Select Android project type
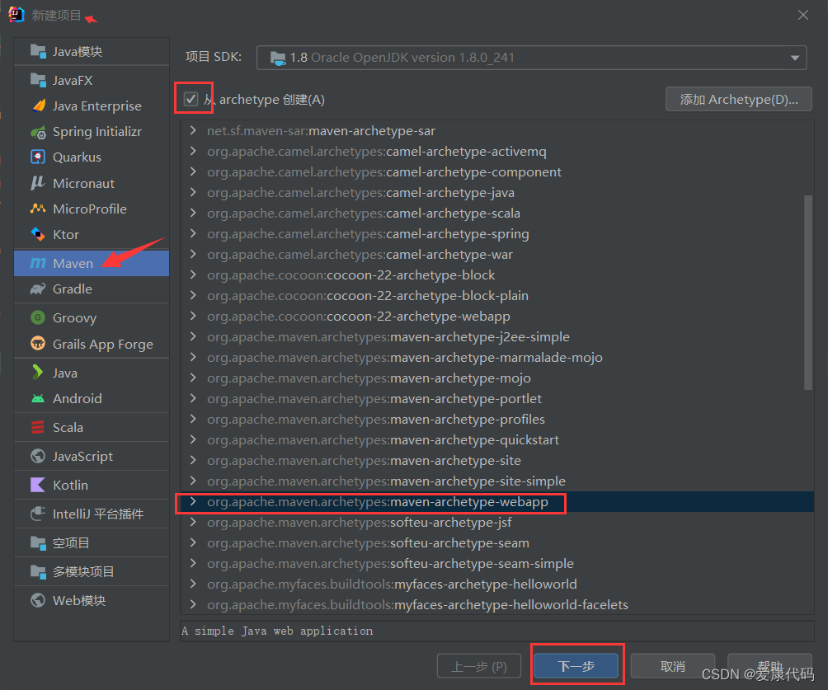828x690 pixels. point(92,399)
